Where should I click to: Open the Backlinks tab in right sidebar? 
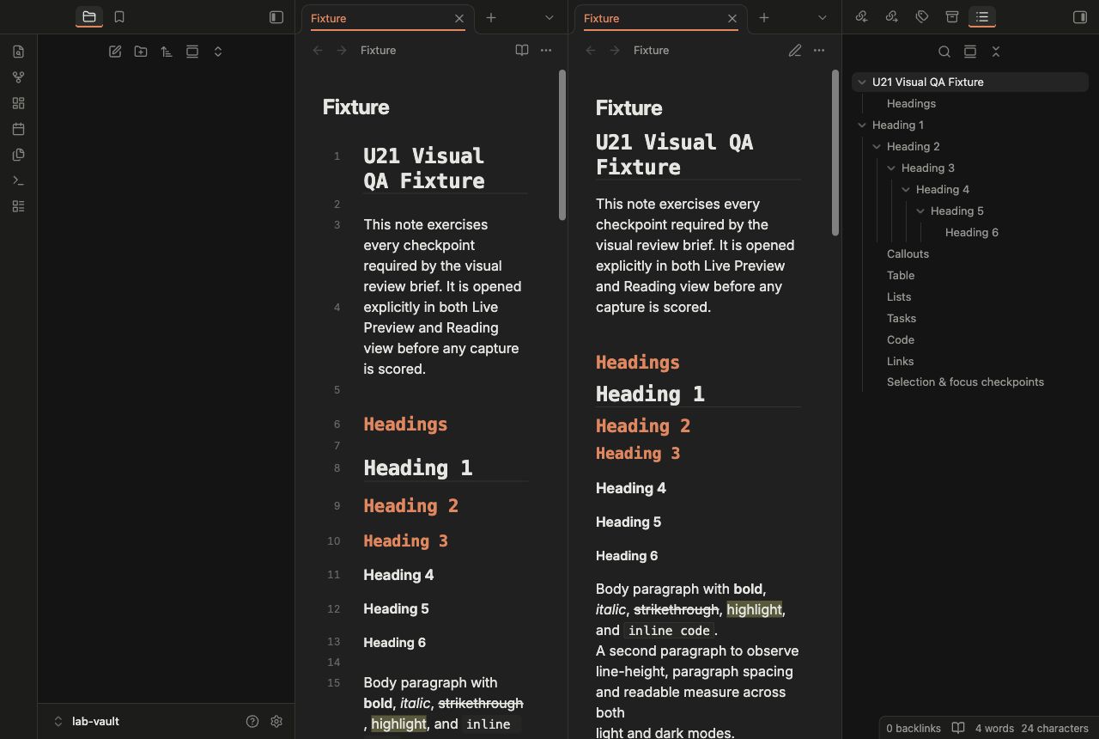click(862, 17)
